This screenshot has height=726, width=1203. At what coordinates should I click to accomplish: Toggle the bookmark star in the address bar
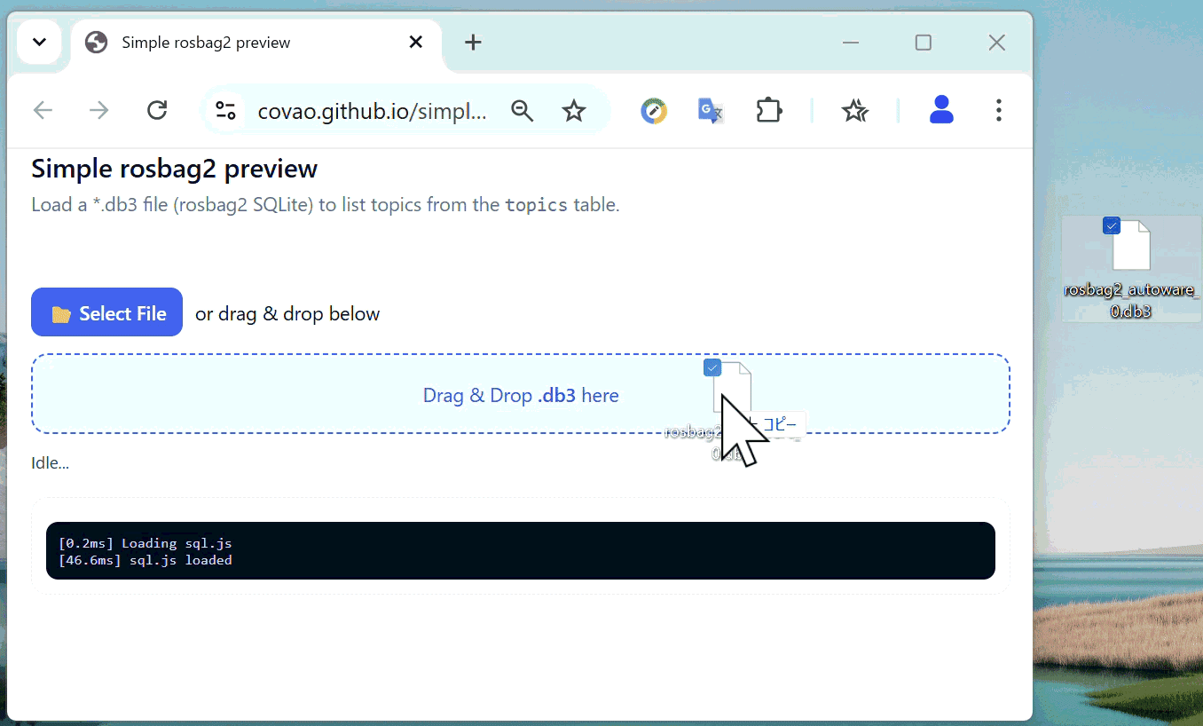[x=574, y=110]
